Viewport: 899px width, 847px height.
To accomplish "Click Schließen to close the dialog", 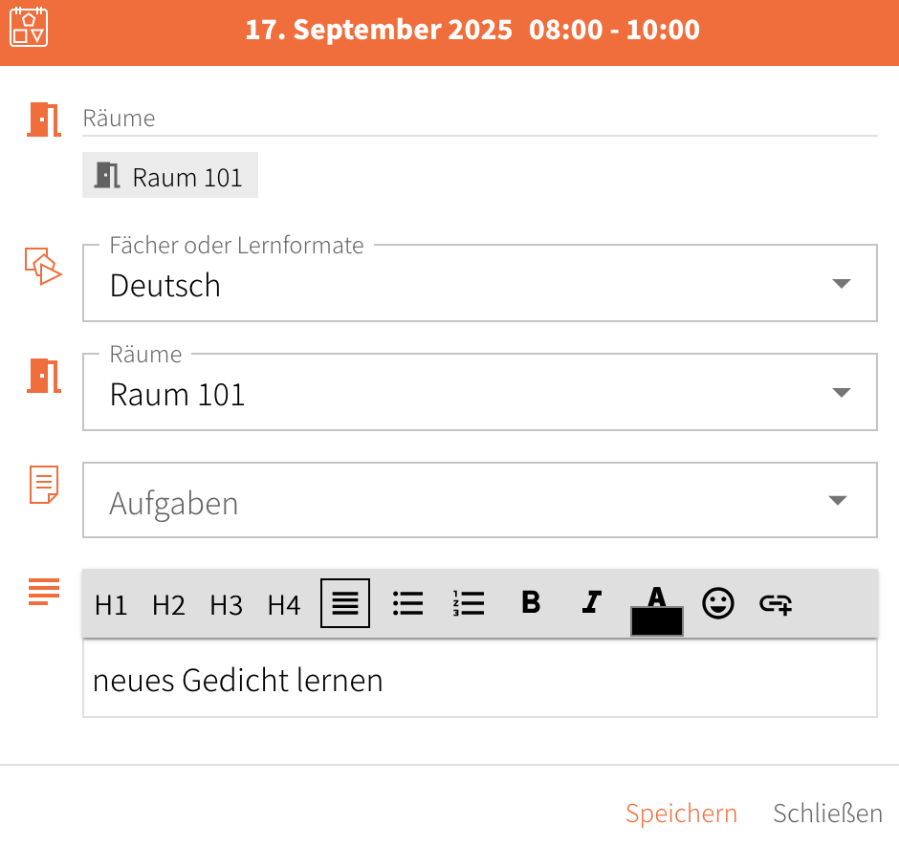I will pos(827,814).
